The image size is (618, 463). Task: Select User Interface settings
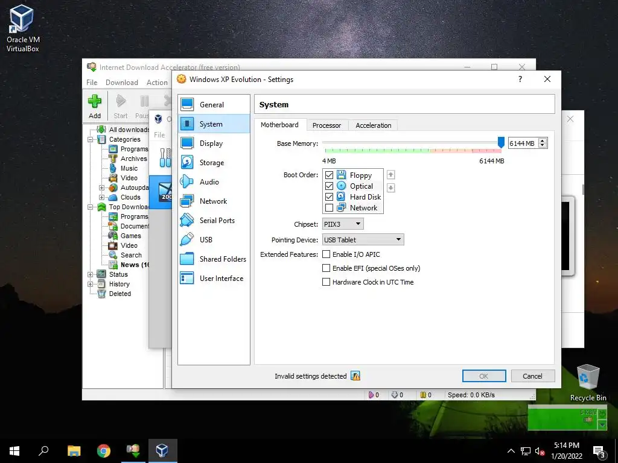pos(214,279)
